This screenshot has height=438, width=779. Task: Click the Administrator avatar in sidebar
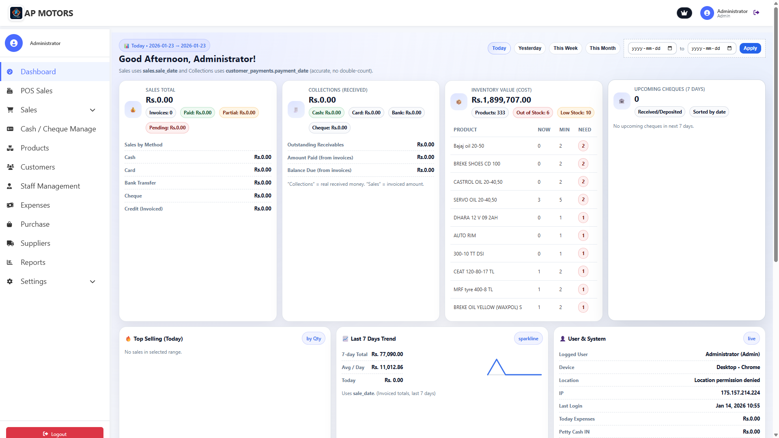[x=14, y=43]
